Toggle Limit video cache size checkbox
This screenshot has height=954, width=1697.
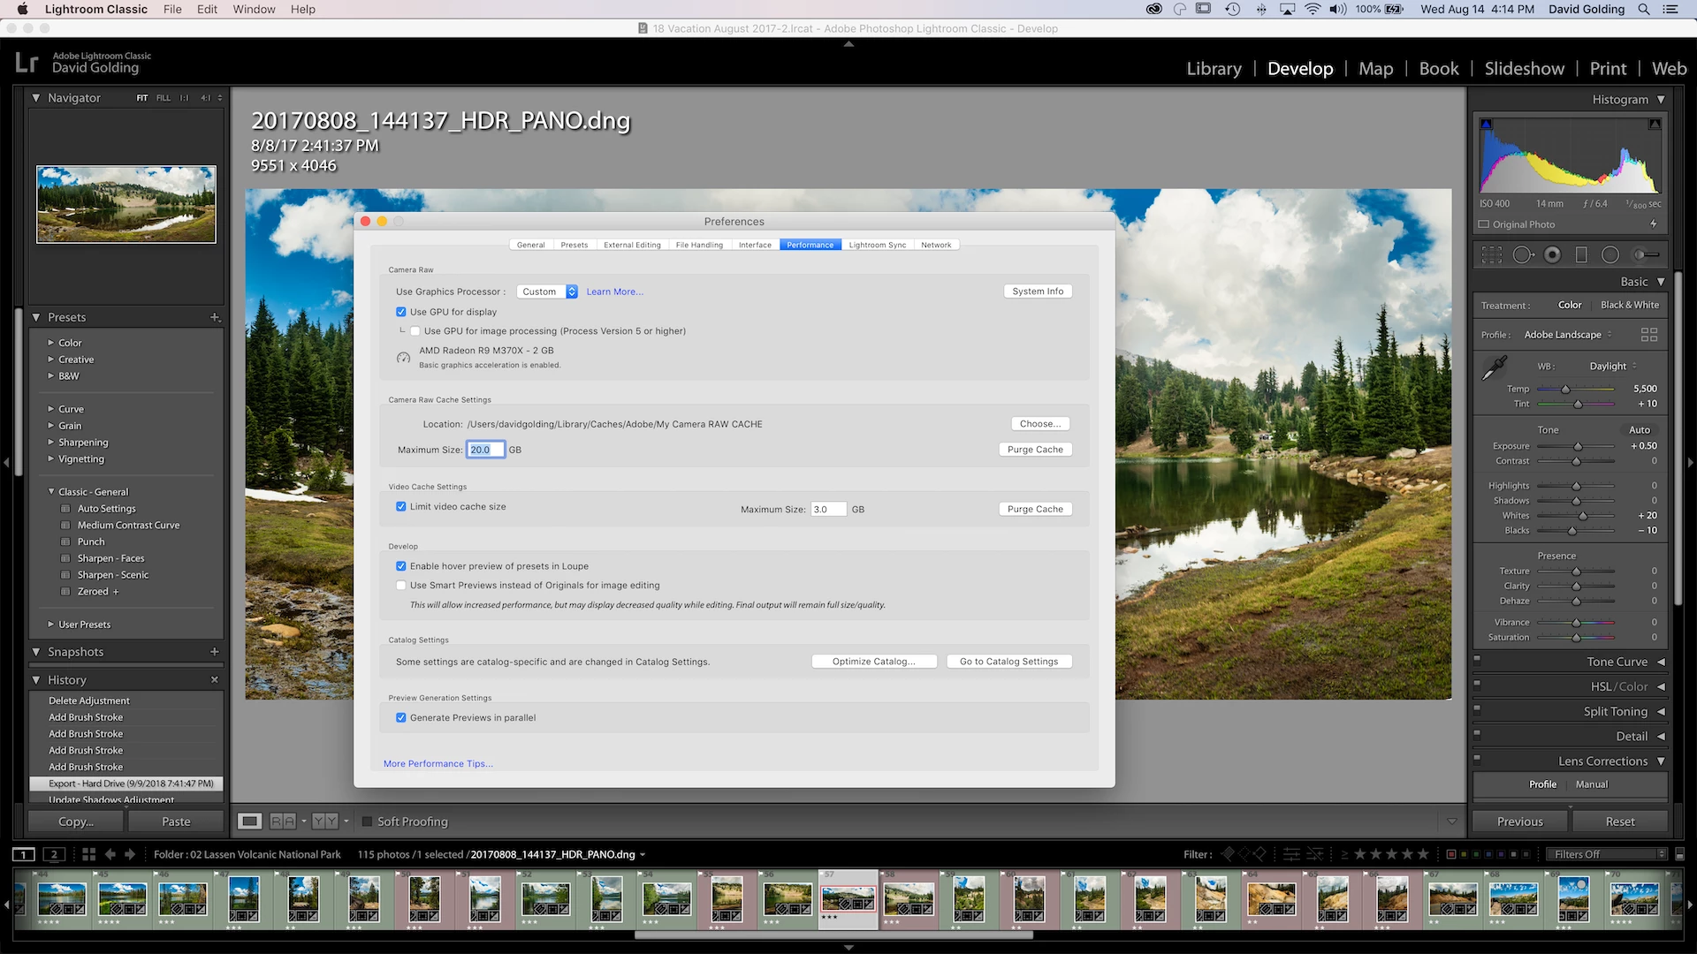click(401, 507)
